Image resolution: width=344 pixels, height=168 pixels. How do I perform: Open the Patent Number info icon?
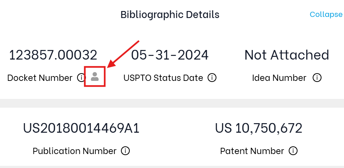tap(293, 151)
